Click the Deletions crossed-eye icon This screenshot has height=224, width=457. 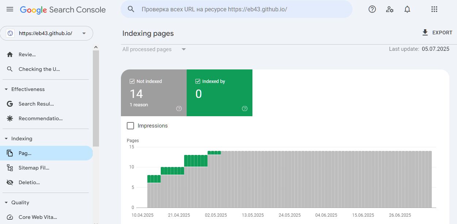(x=10, y=182)
